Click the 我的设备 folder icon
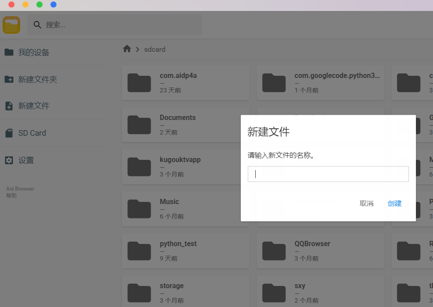Image resolution: width=433 pixels, height=307 pixels. [9, 52]
